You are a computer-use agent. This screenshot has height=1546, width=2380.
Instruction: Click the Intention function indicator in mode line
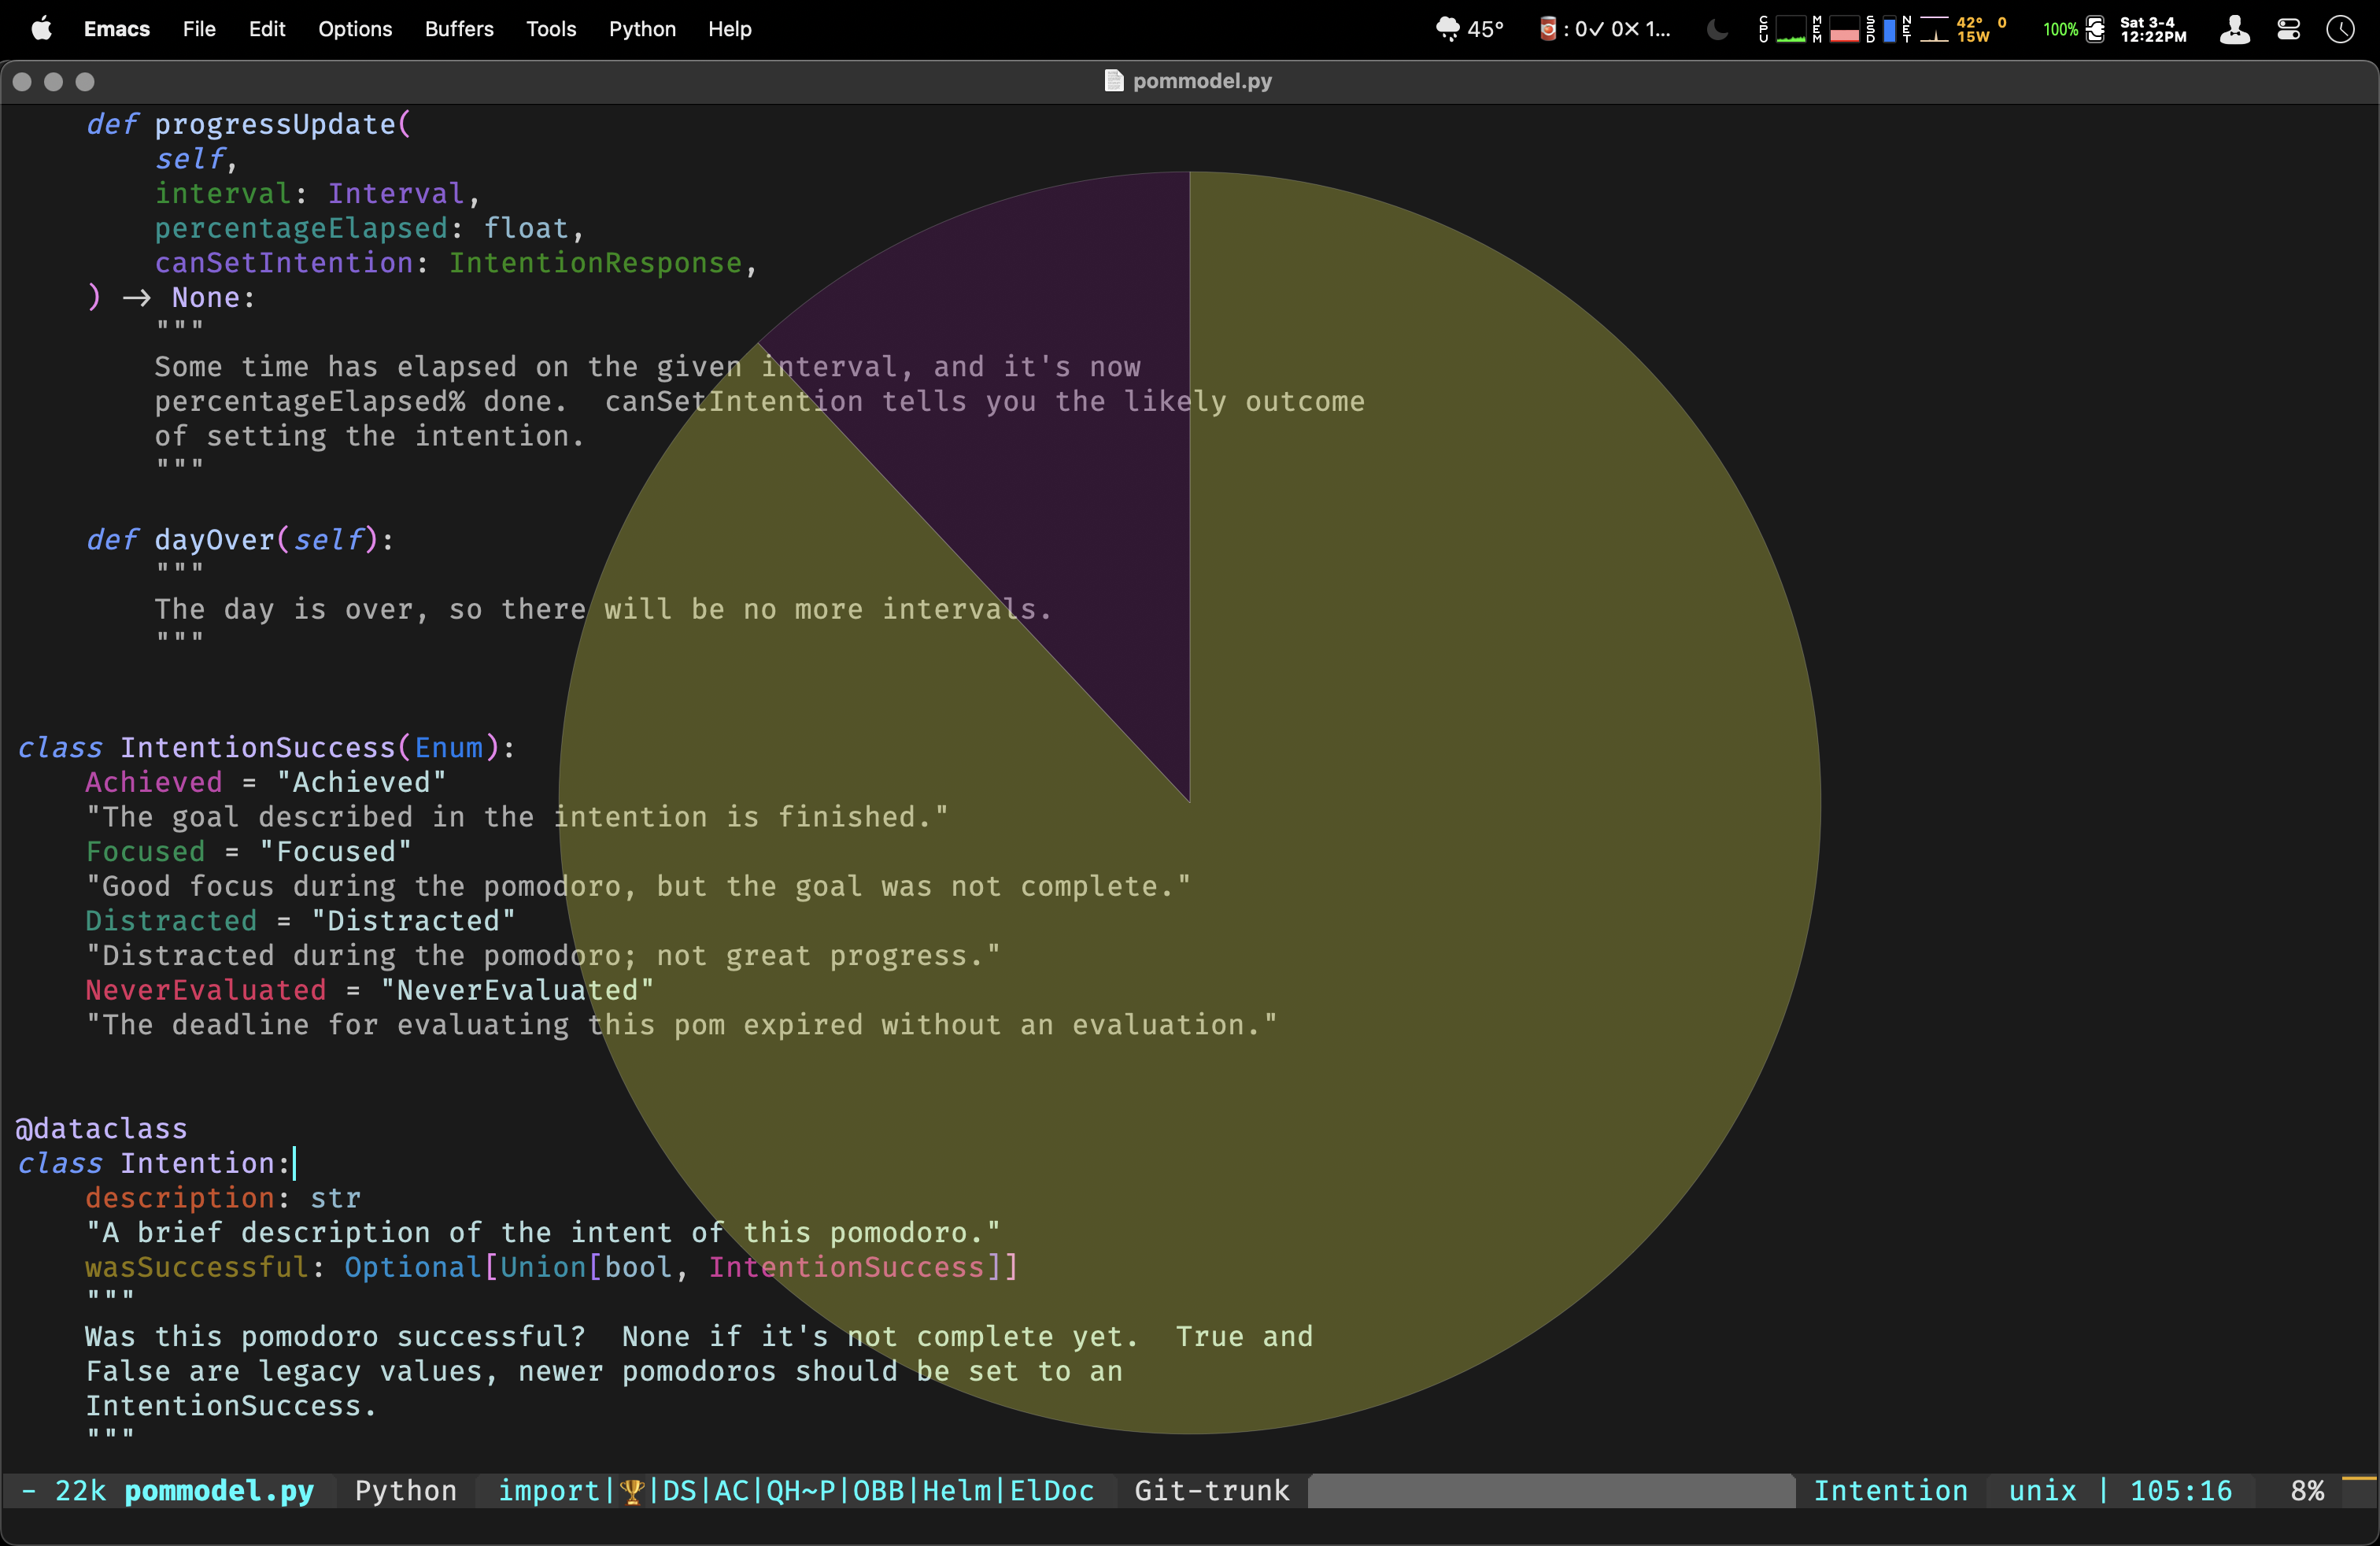click(x=1890, y=1491)
